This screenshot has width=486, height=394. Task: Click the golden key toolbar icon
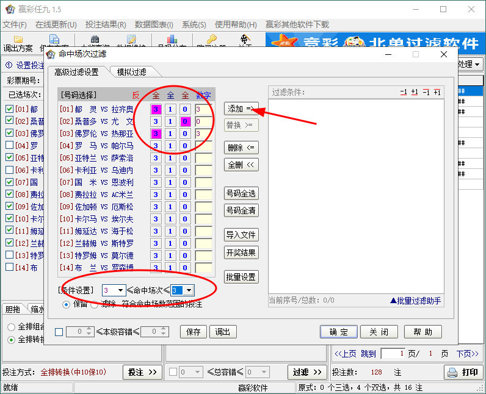click(x=212, y=39)
